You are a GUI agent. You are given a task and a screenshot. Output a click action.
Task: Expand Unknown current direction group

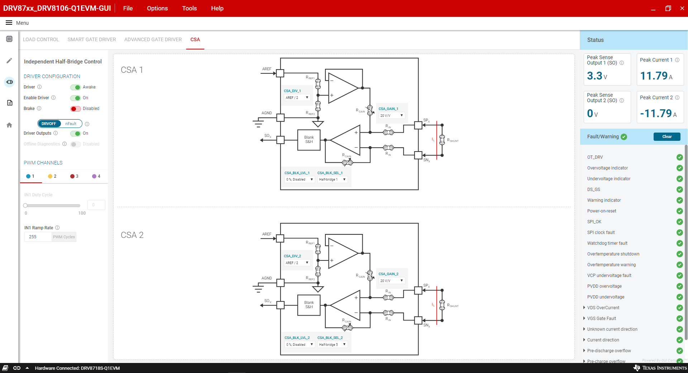click(x=584, y=329)
